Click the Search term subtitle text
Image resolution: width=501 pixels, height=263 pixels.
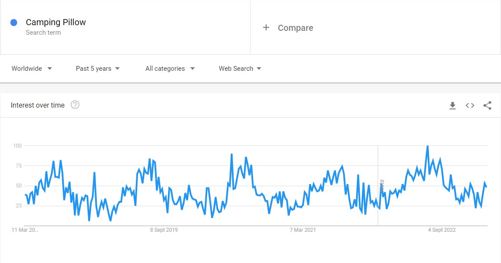coord(43,33)
